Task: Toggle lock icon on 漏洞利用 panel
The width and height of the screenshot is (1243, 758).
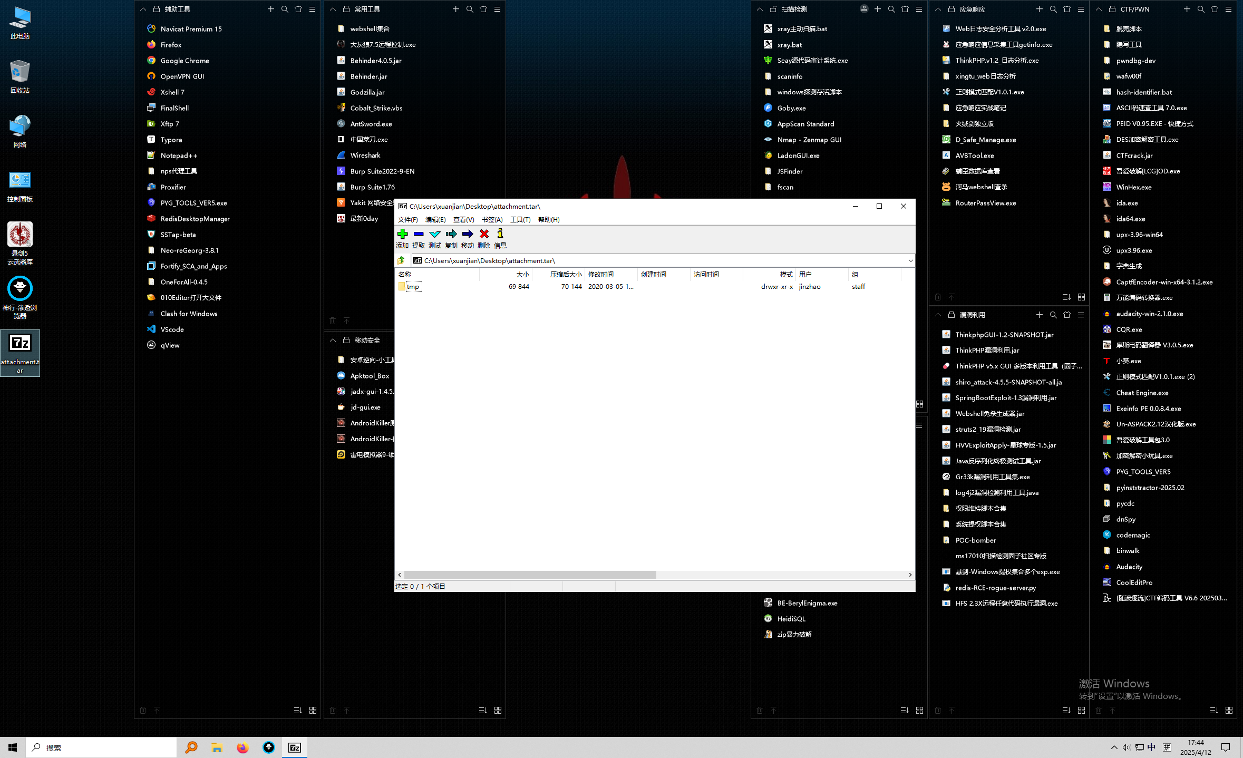Action: (x=951, y=315)
